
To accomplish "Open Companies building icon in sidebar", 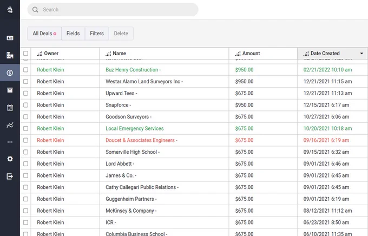I will coord(10,55).
